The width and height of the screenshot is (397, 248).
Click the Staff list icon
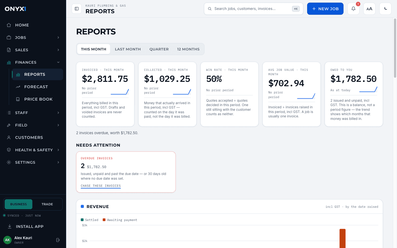9,113
